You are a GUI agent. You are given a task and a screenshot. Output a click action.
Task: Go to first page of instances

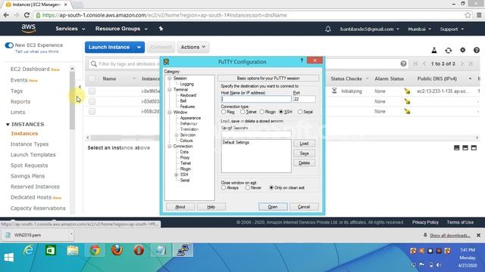(x=415, y=63)
